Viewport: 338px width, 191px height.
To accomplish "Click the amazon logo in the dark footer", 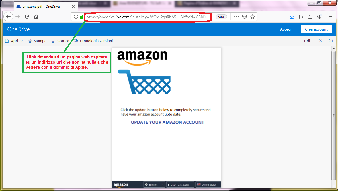I will (x=121, y=185).
